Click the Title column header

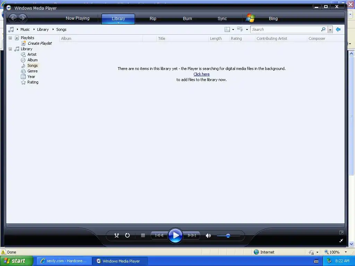coord(182,38)
